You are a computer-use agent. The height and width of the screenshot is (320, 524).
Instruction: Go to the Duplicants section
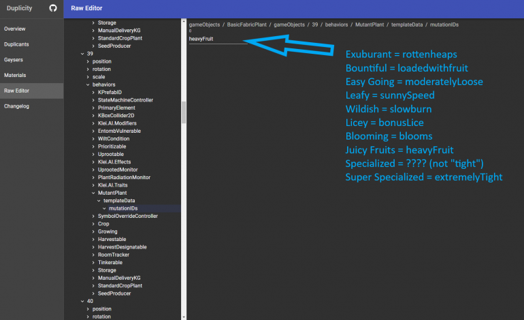point(16,44)
